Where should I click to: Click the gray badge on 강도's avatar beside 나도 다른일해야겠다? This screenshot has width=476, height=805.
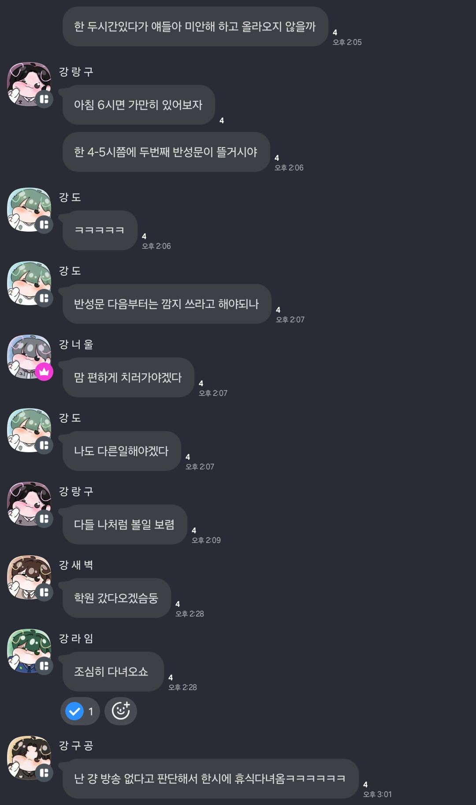coord(44,445)
